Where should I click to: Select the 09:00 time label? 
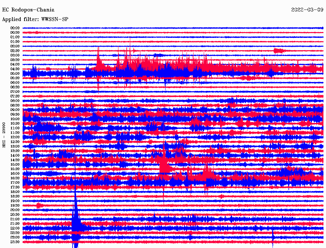[15, 110]
